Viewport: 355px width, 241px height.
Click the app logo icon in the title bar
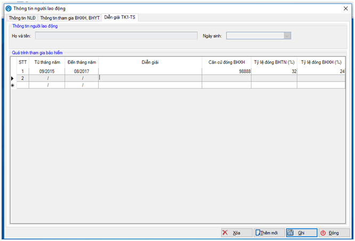click(x=9, y=9)
